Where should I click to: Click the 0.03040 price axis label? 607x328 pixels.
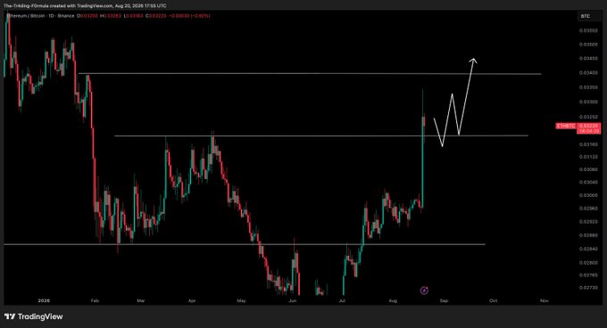[x=589, y=182]
